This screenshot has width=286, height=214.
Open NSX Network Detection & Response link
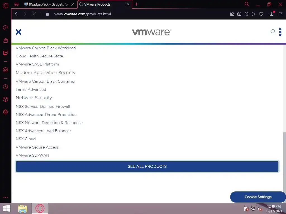click(49, 123)
